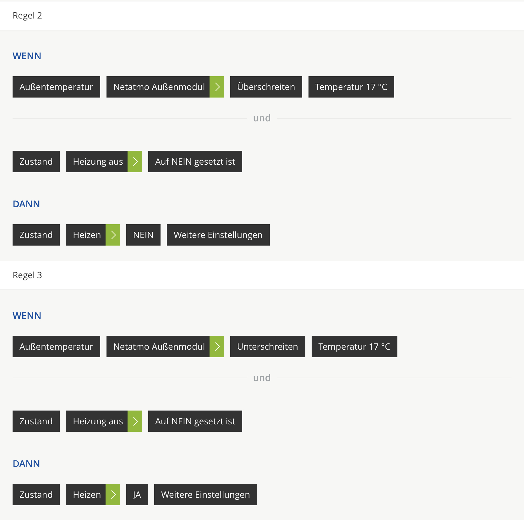This screenshot has width=524, height=520.
Task: Click the Regel 2 header
Action: (27, 15)
